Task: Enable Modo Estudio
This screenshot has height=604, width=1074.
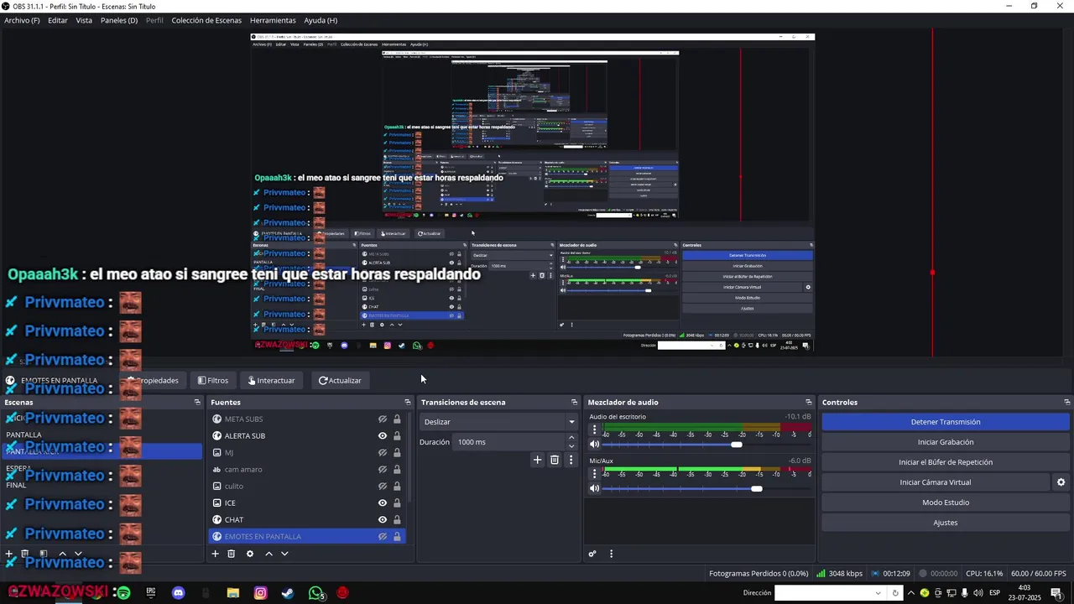Action: point(945,502)
